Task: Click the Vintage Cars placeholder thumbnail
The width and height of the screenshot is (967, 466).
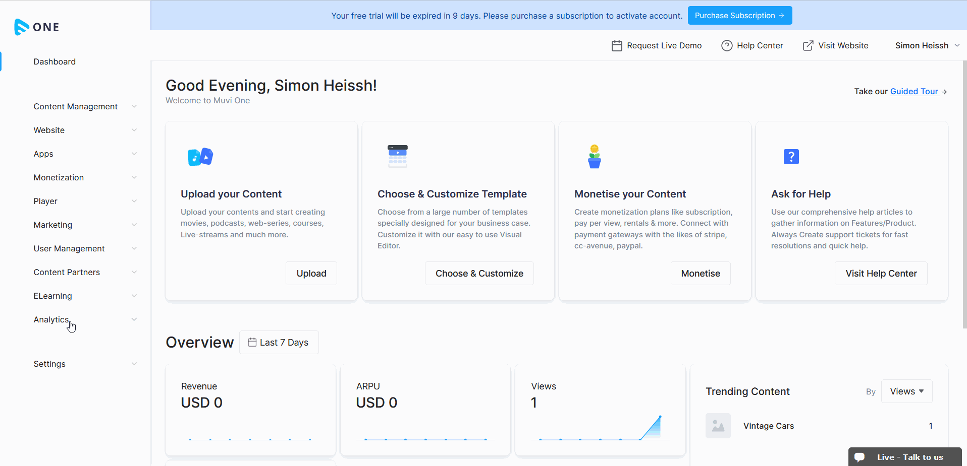Action: pos(718,426)
